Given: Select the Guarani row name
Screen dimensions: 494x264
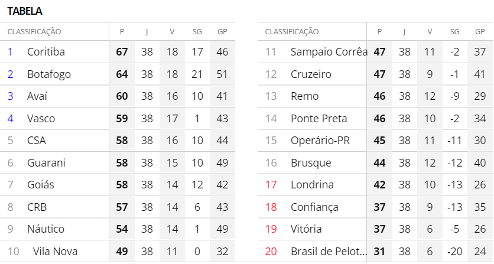Looking at the screenshot, I should point(46,163).
